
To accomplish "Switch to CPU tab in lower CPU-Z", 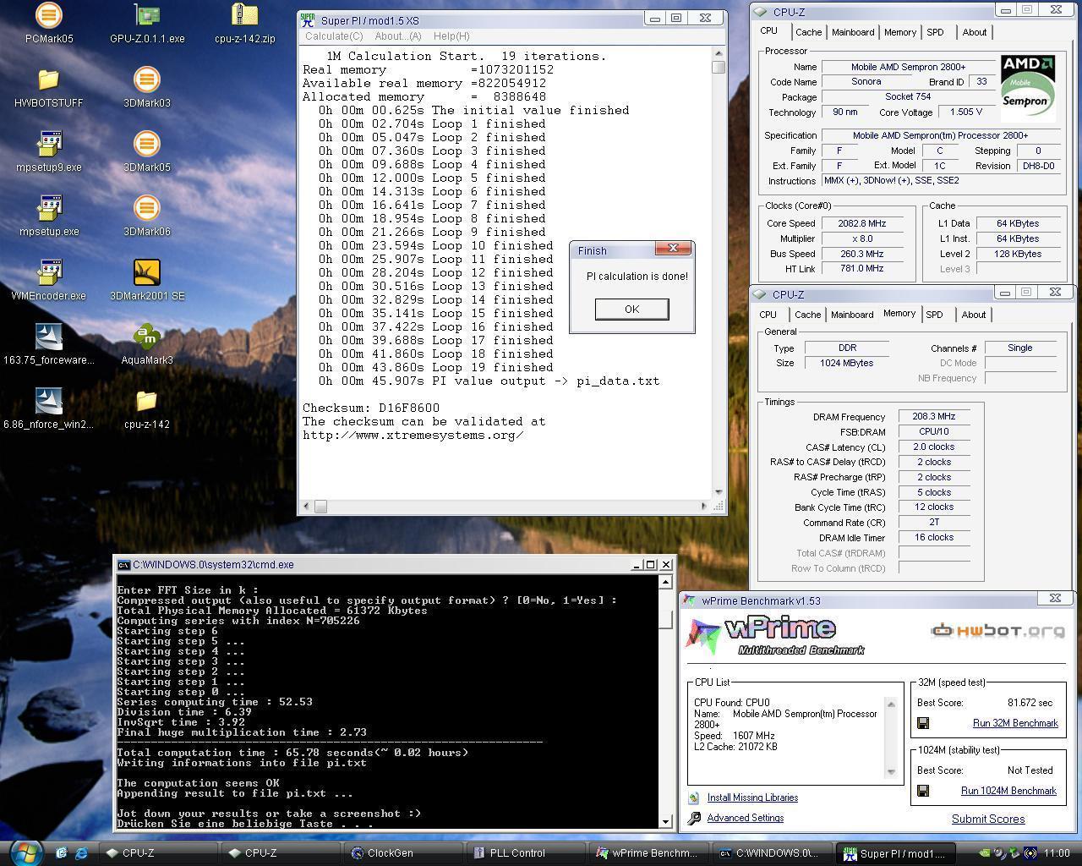I will tap(768, 315).
